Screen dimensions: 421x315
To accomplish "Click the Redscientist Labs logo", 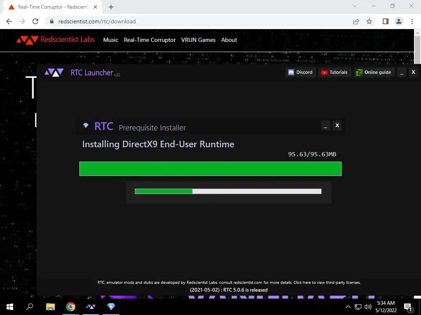I will click(56, 40).
